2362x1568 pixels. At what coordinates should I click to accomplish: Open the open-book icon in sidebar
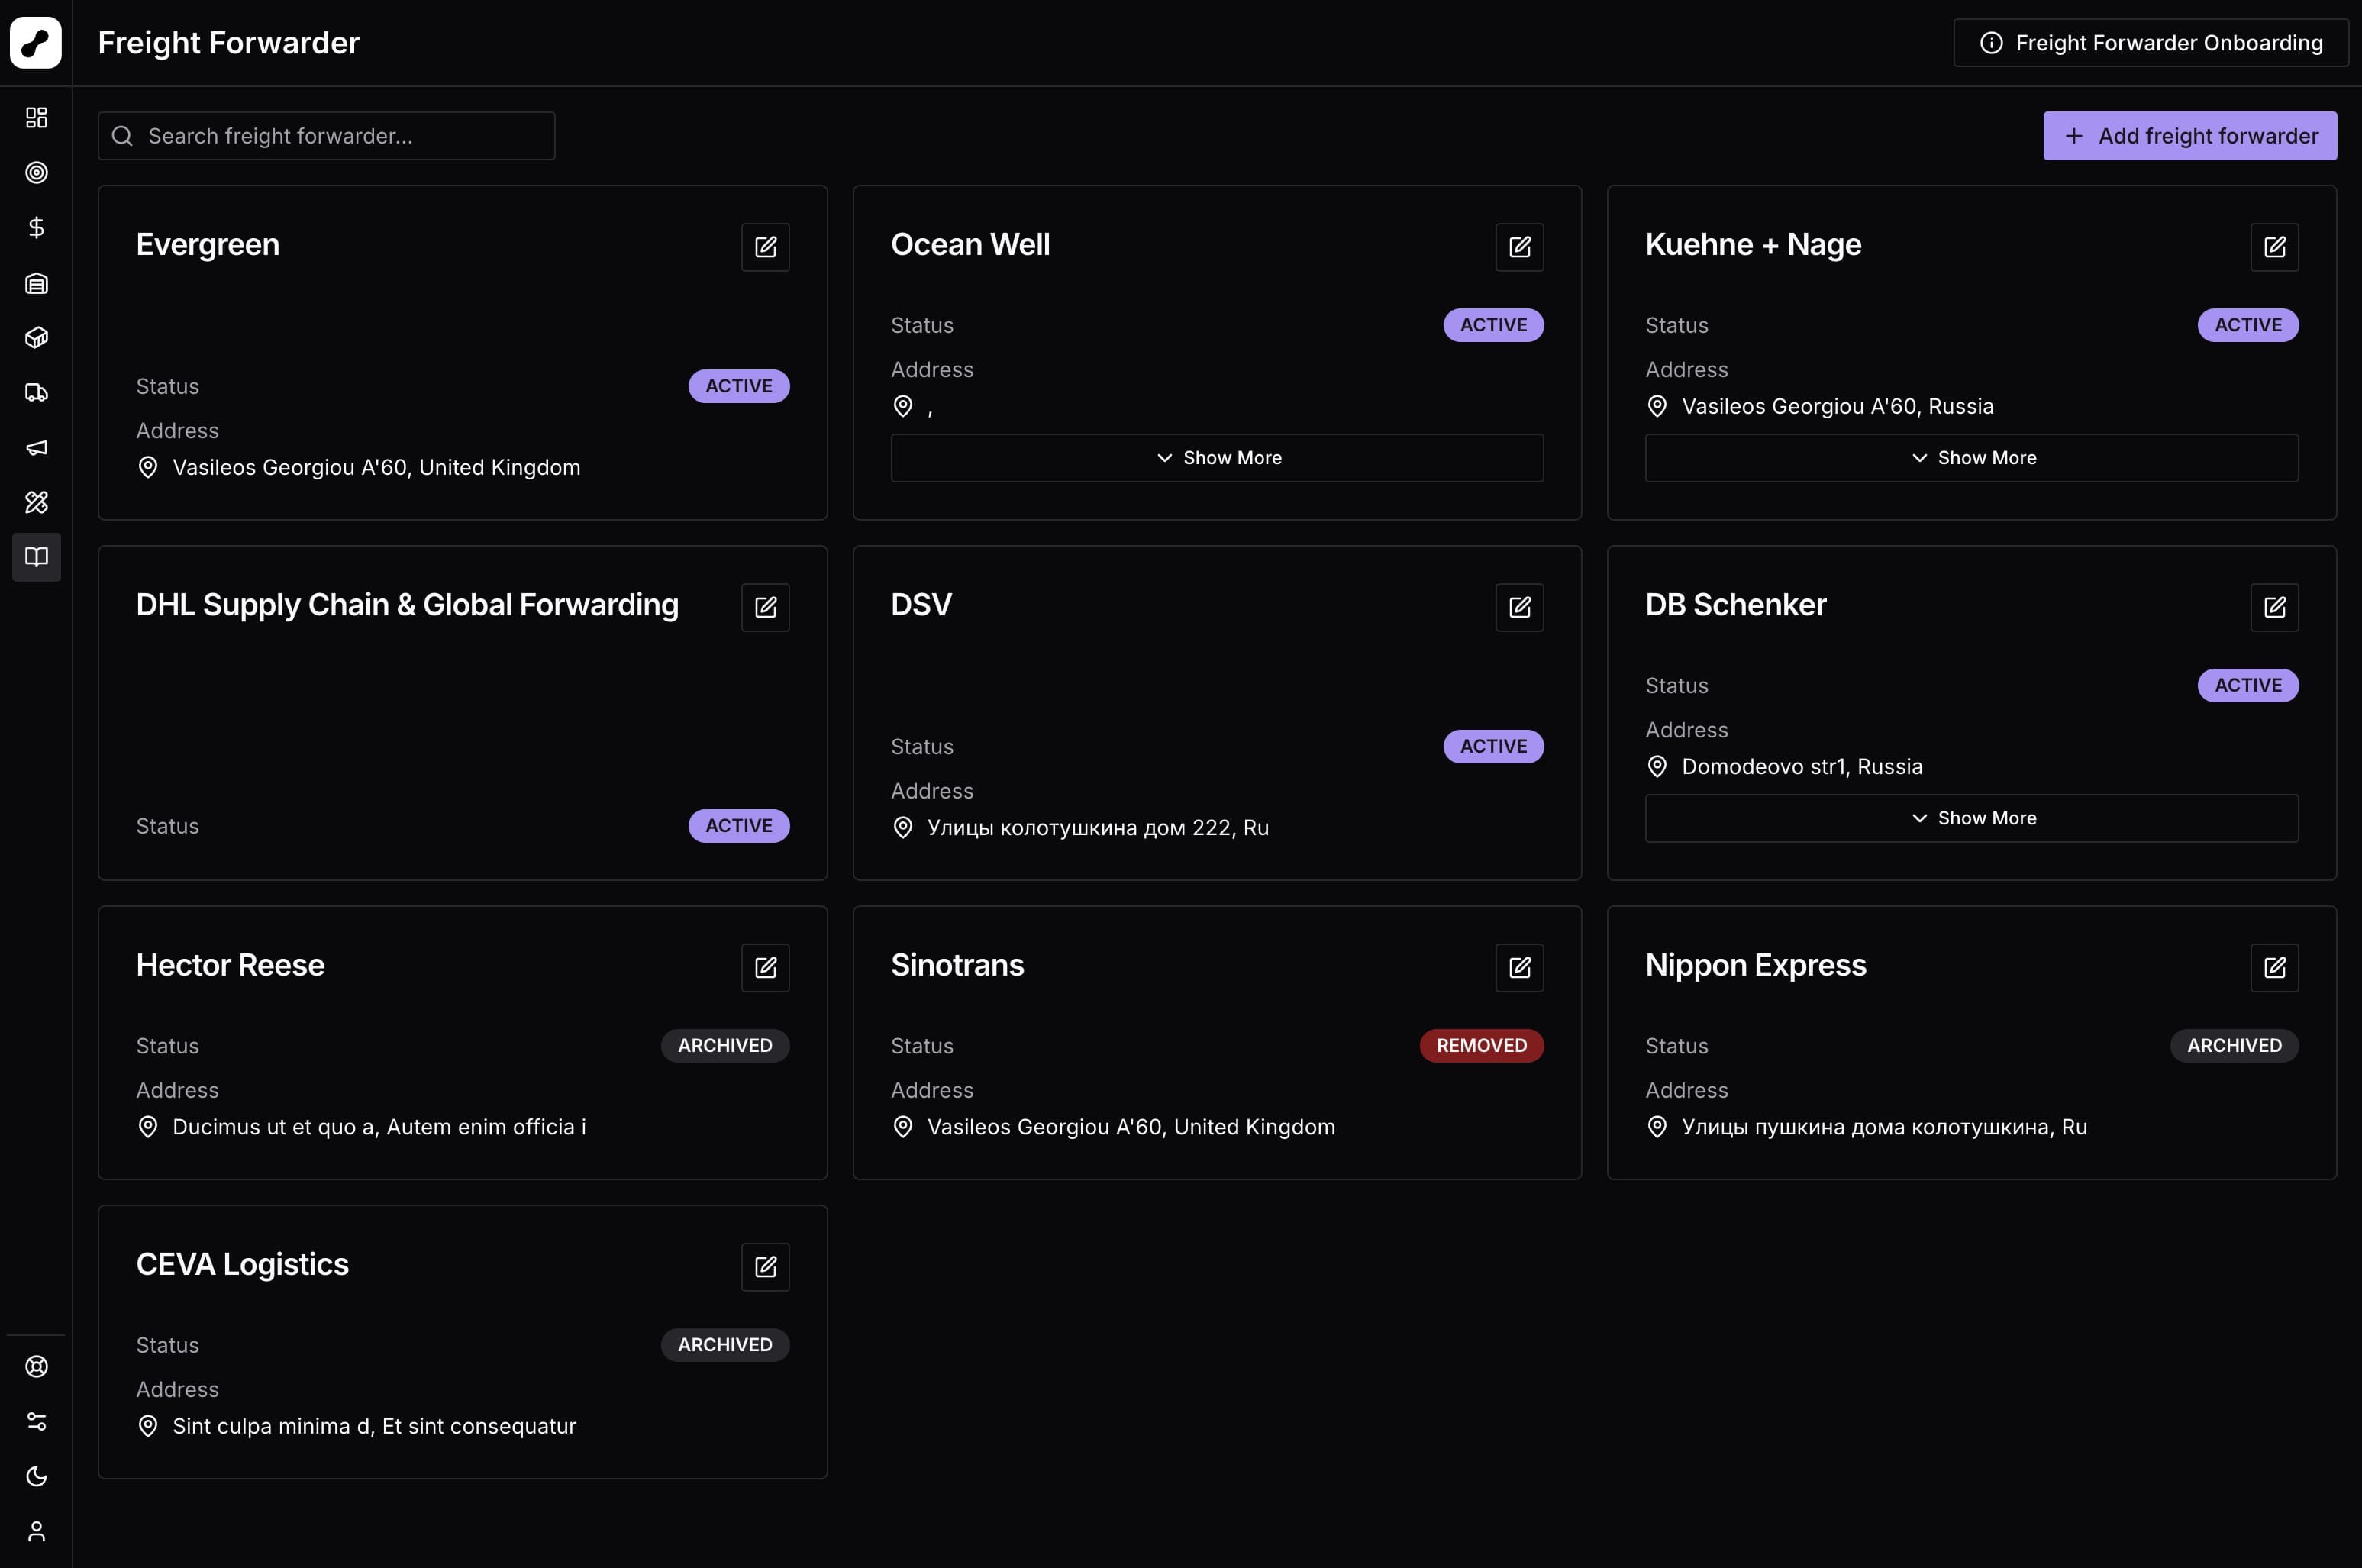[x=36, y=557]
